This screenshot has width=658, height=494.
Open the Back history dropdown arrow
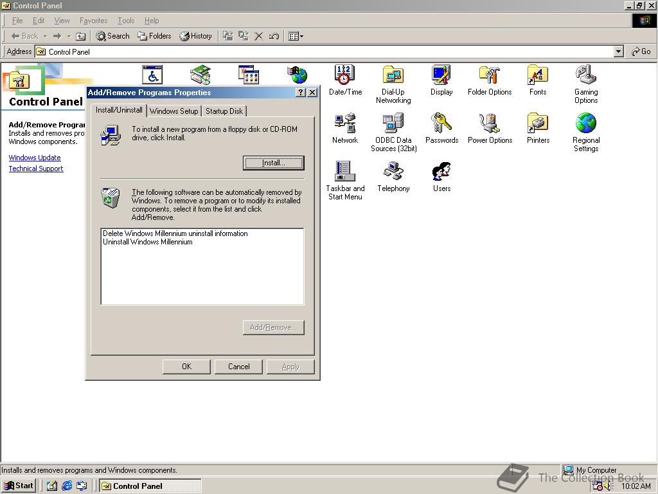pyautogui.click(x=46, y=36)
